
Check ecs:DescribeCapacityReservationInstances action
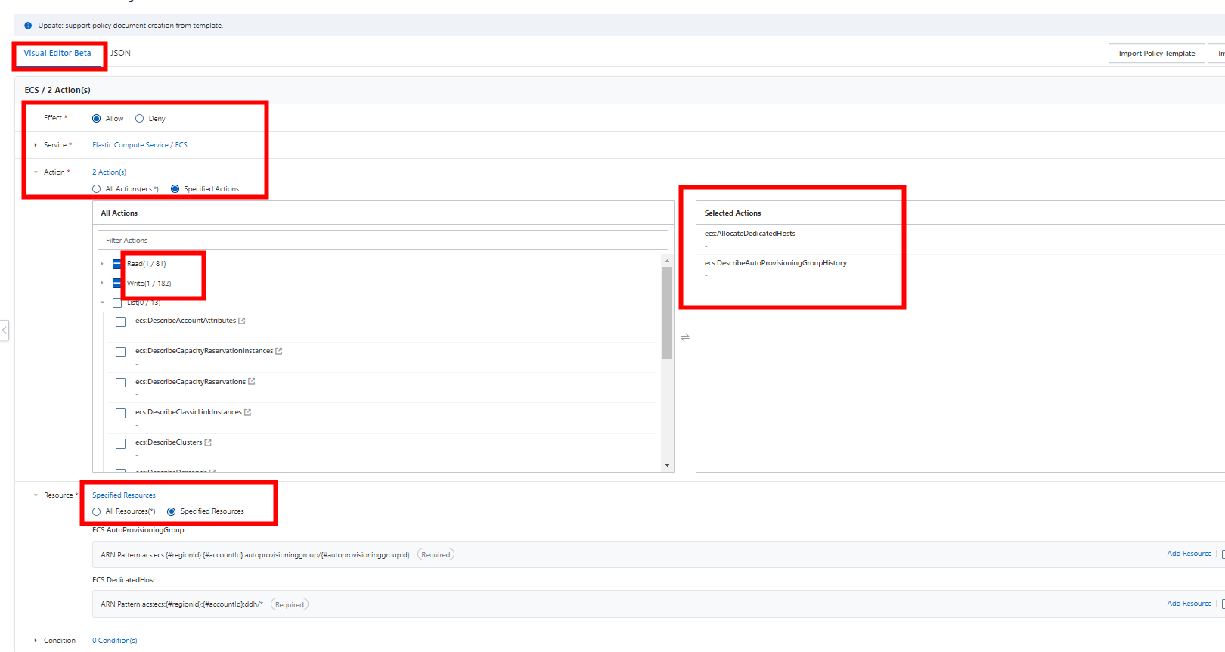(x=120, y=352)
